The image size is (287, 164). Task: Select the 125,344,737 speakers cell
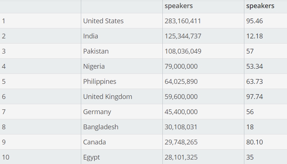183,36
